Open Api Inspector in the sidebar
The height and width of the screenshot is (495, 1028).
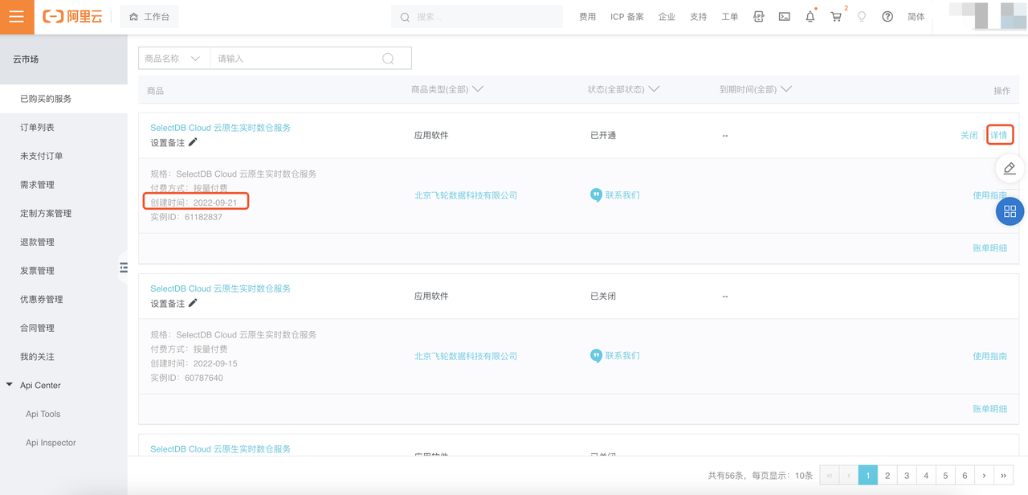[x=51, y=443]
